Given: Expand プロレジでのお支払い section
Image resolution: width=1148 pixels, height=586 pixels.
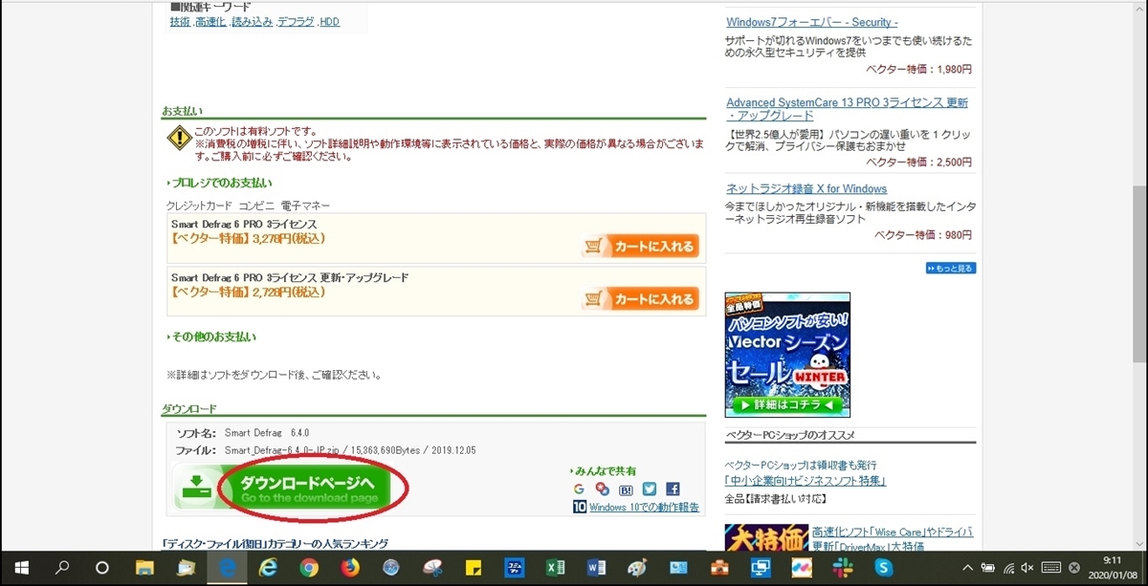Looking at the screenshot, I should tap(220, 183).
